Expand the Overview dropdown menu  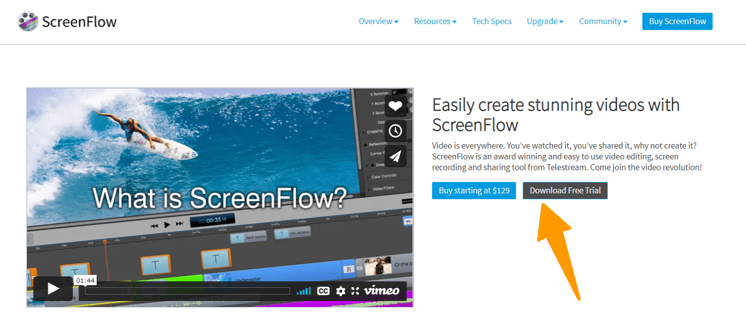tap(378, 21)
